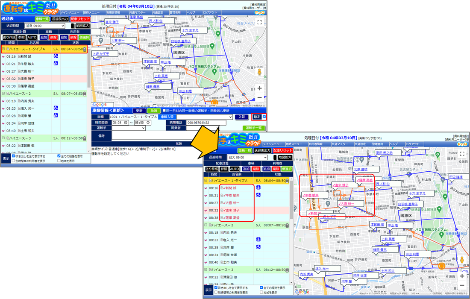The height and width of the screenshot is (299, 470).
Task: Click 送迎表出力 button in the top-left window
Action: click(x=60, y=19)
